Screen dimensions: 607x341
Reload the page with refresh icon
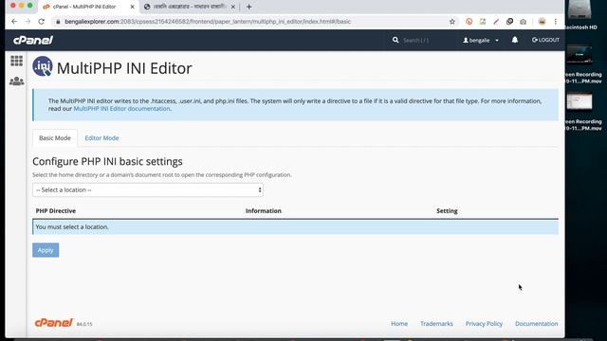pyautogui.click(x=41, y=22)
